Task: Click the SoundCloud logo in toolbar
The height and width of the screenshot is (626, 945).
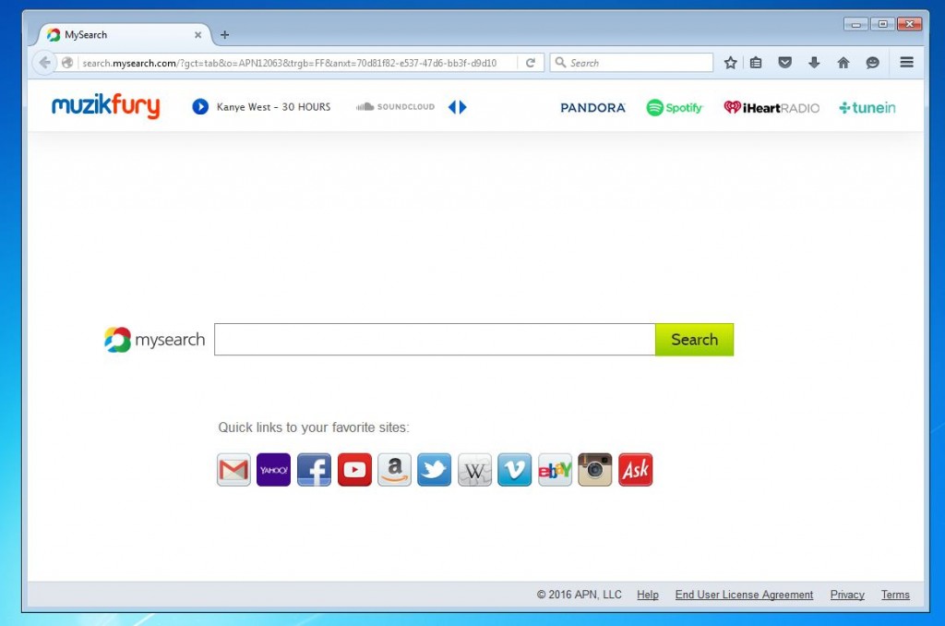Action: (x=395, y=107)
